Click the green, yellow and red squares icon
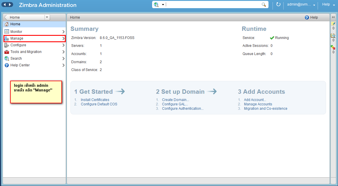The image size is (338, 186). 333,47
